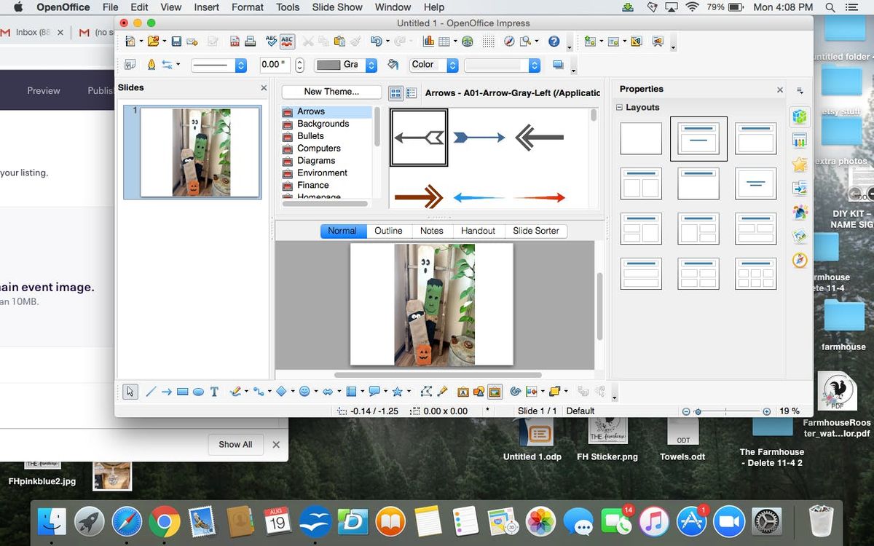Toggle the Interaction icon in drawing toolbar
874x546 pixels.
click(x=599, y=392)
